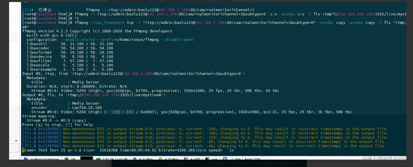The width and height of the screenshot is (413, 167).
Task: Click the upload speed arrow icon
Action: (x=135, y=159)
